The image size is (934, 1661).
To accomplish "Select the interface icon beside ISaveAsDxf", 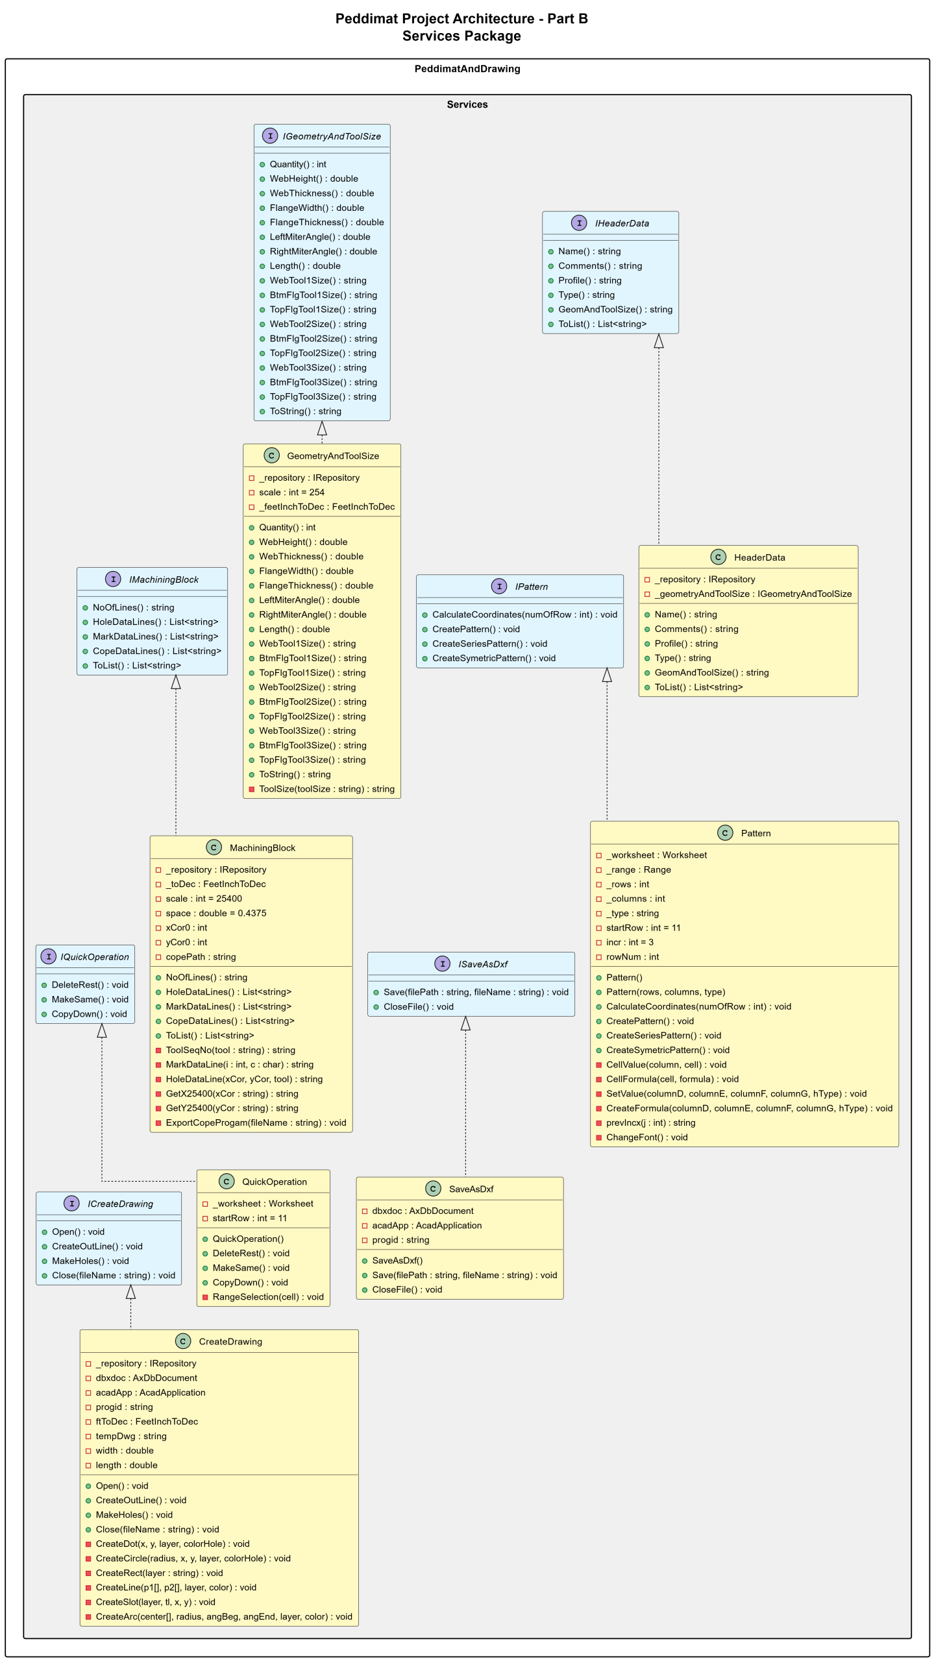I will point(442,964).
